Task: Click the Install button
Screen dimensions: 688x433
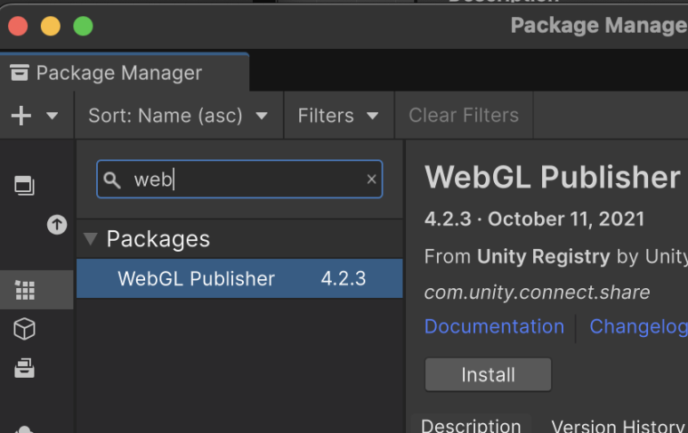Action: tap(488, 374)
